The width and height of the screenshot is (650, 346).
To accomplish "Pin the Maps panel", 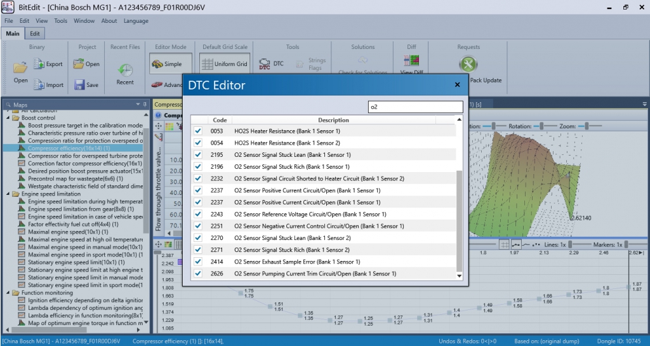I will [145, 104].
